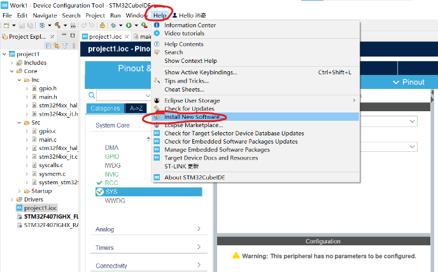438x272 pixels.
Task: Open the Run menu
Action: pyautogui.click(x=115, y=15)
